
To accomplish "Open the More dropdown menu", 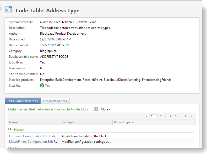I will point(105,109).
